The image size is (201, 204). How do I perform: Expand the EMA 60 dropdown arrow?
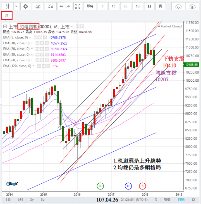[32, 60]
